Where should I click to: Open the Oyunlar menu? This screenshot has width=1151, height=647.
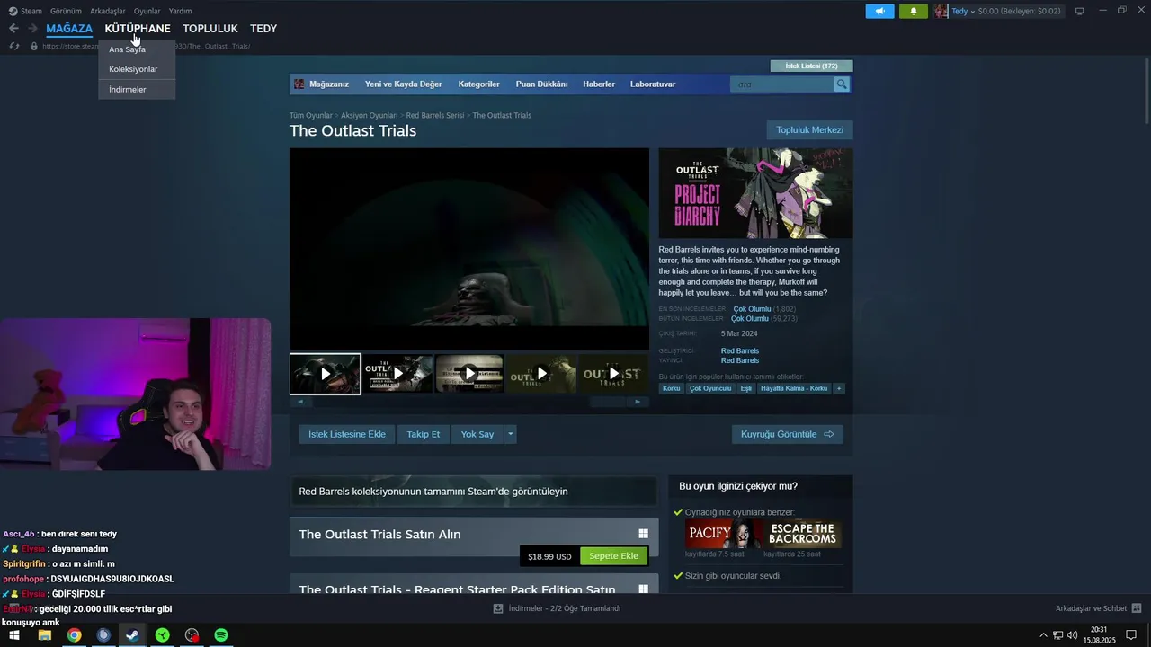[147, 11]
